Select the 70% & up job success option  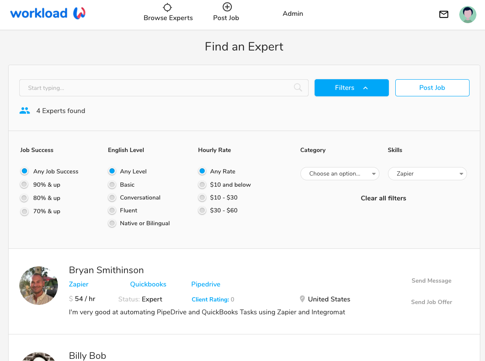pyautogui.click(x=24, y=212)
